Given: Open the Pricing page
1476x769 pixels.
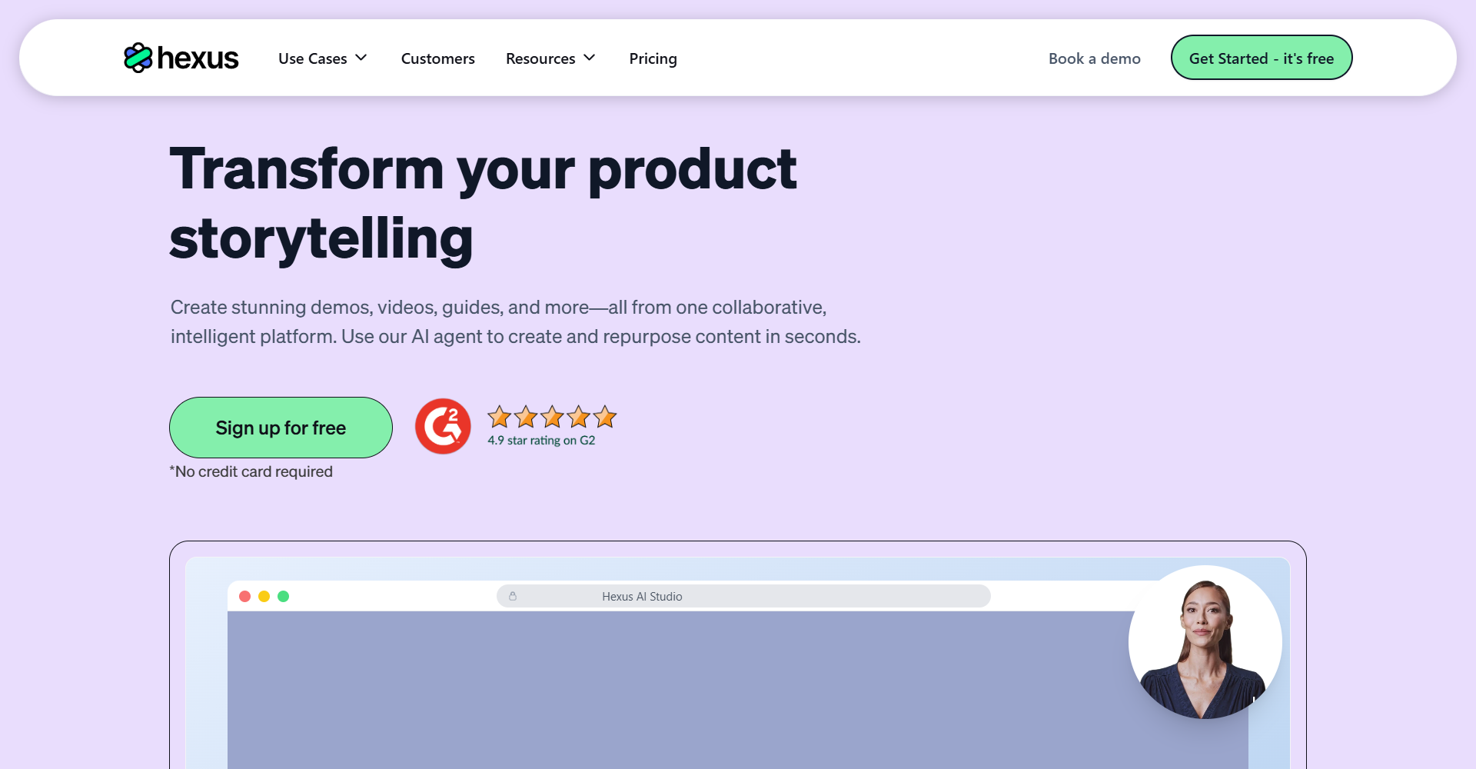Looking at the screenshot, I should click(653, 58).
